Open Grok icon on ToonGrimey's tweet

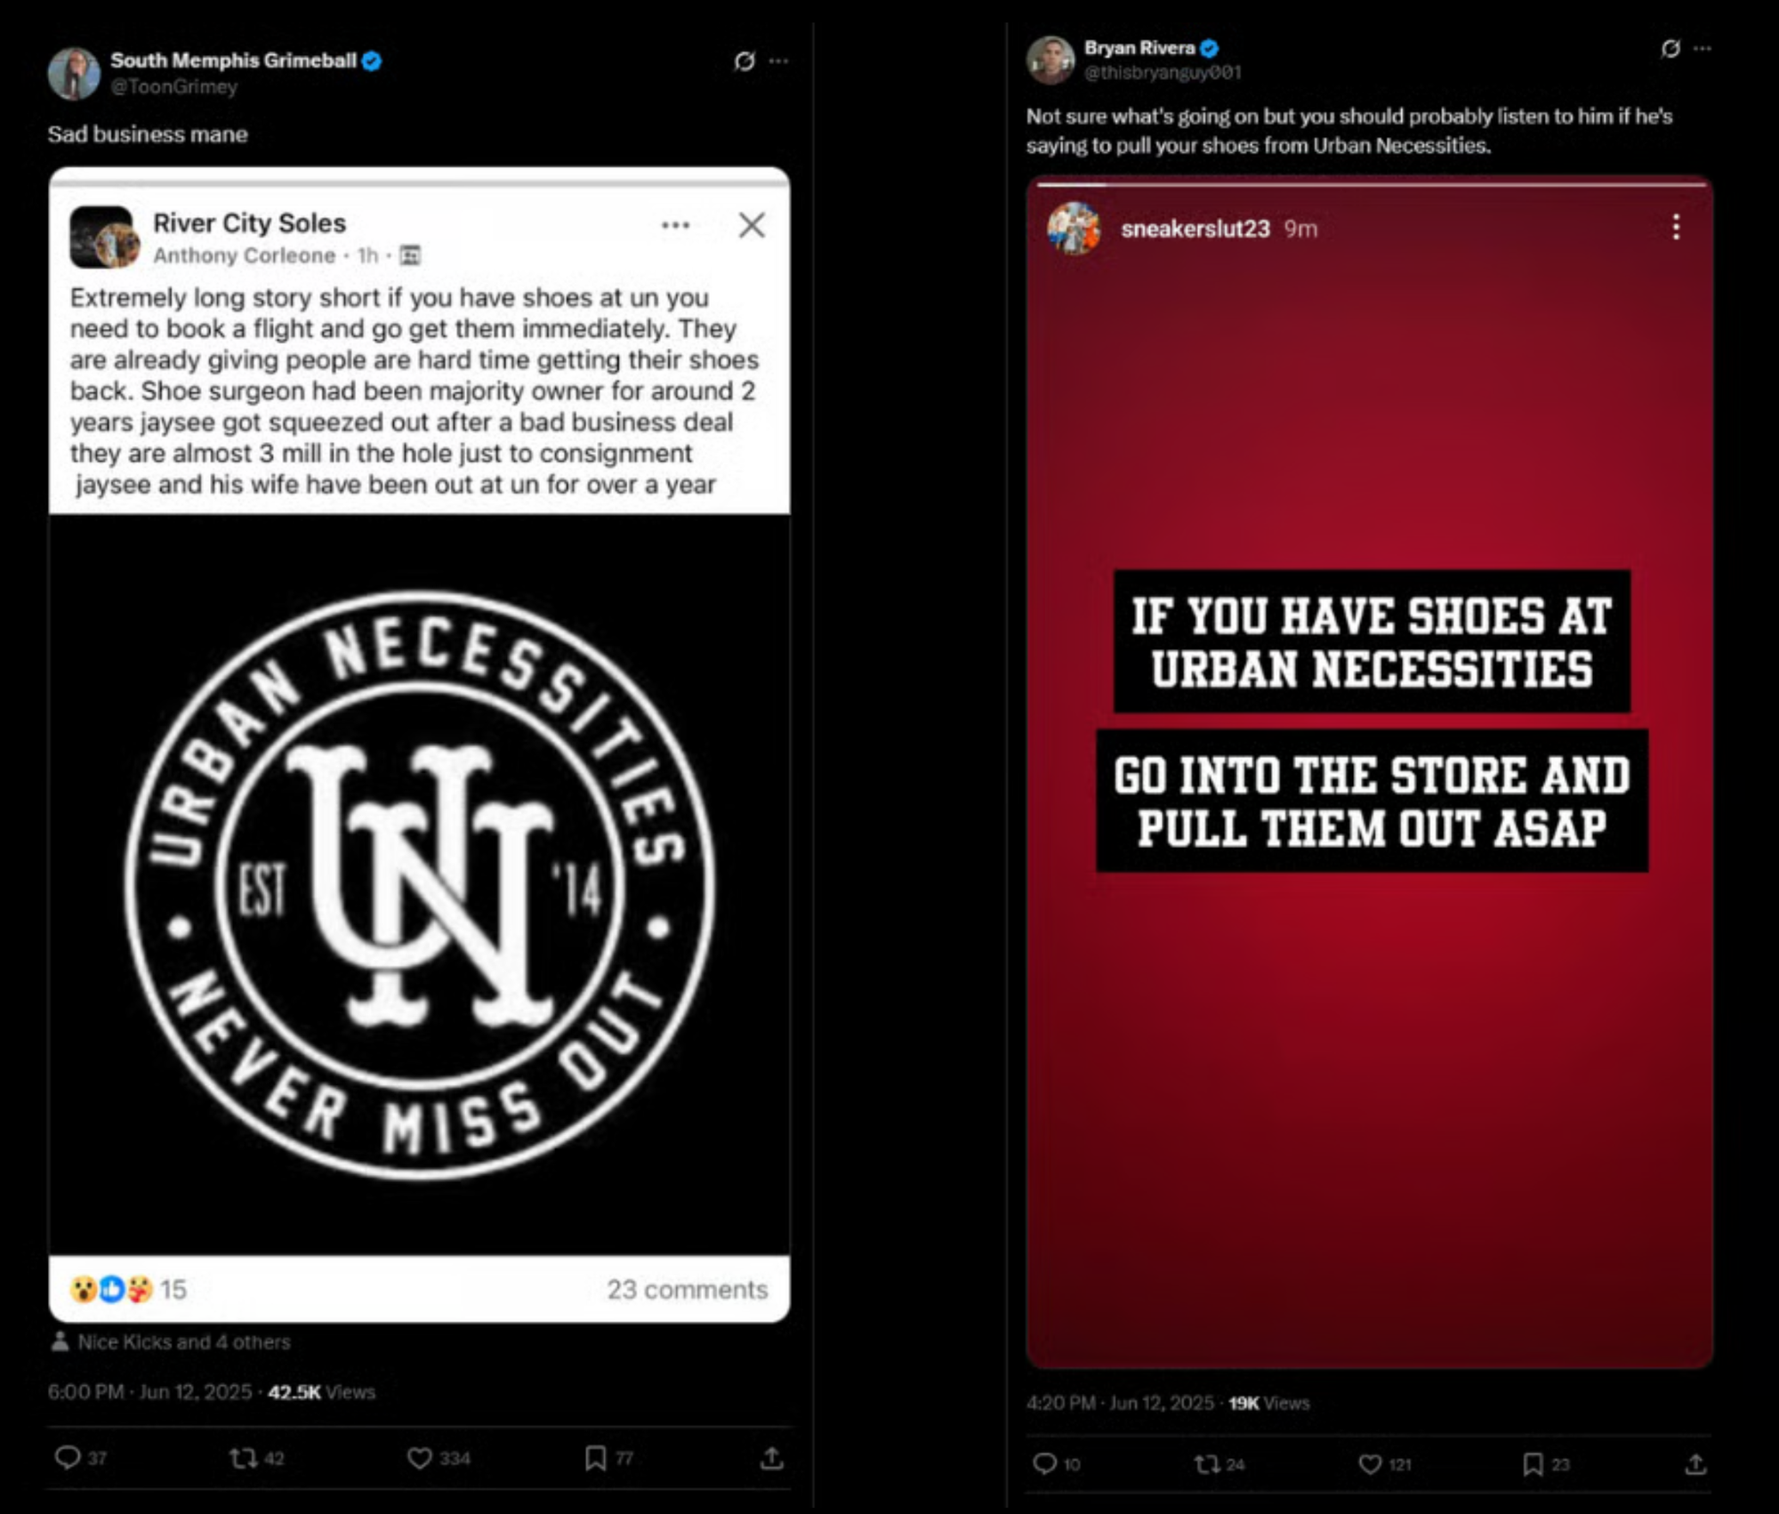(745, 60)
